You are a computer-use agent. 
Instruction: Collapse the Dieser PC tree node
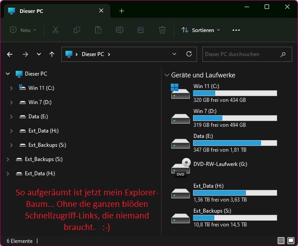pos(8,74)
